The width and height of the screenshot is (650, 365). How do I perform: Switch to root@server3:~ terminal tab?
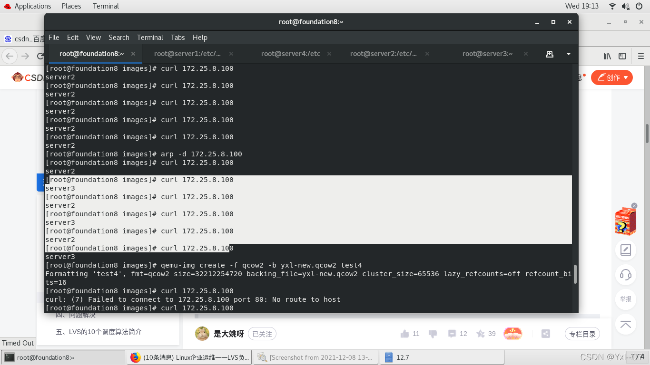point(487,54)
